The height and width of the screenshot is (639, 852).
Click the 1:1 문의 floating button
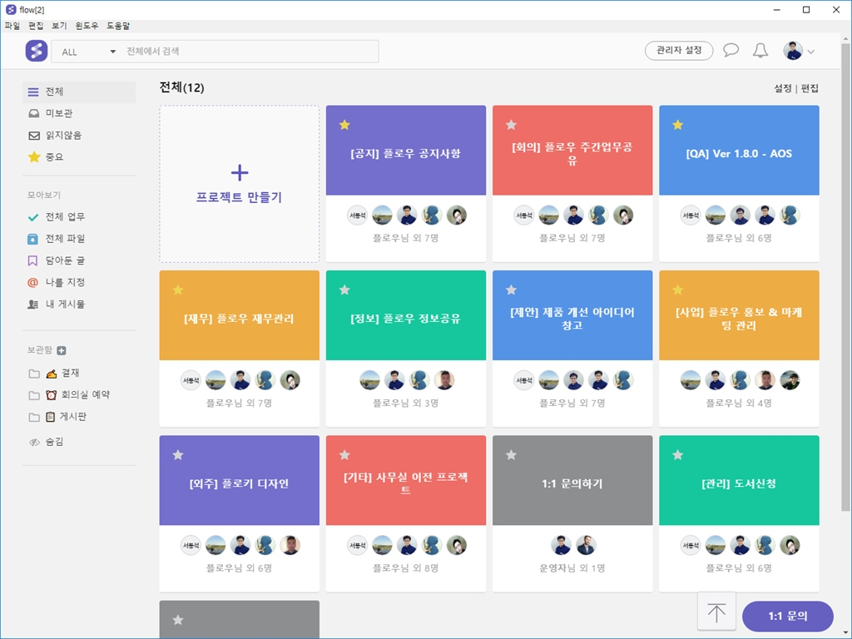tap(787, 617)
